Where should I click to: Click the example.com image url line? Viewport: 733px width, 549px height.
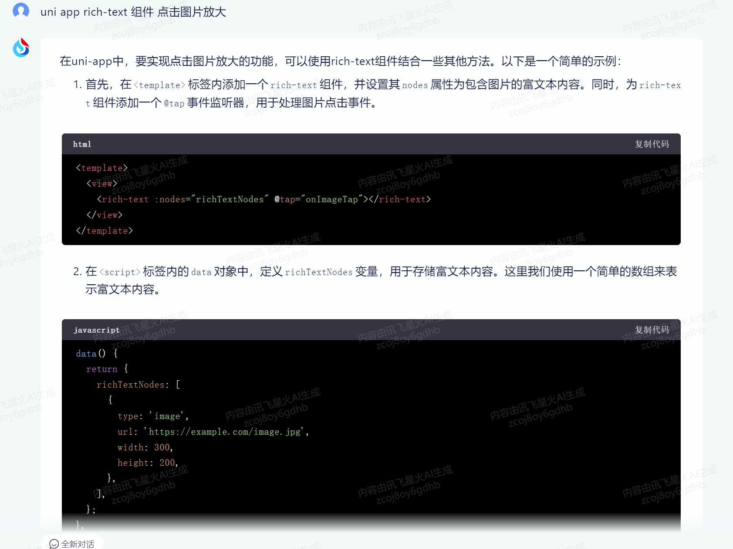(213, 432)
